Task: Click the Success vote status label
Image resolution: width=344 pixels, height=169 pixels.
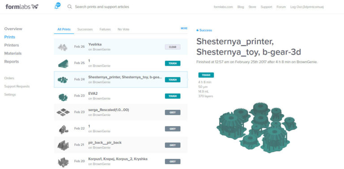Action: (x=204, y=30)
